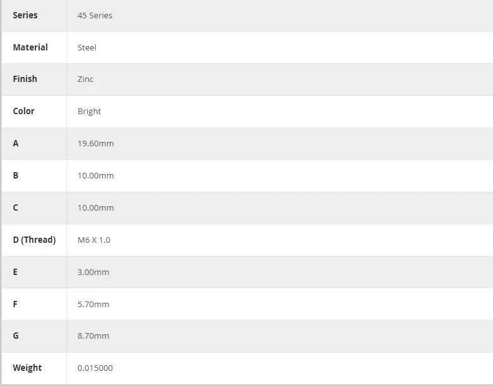Select the D (Thread) label
Screen dimensions: 493x386
tap(34, 240)
